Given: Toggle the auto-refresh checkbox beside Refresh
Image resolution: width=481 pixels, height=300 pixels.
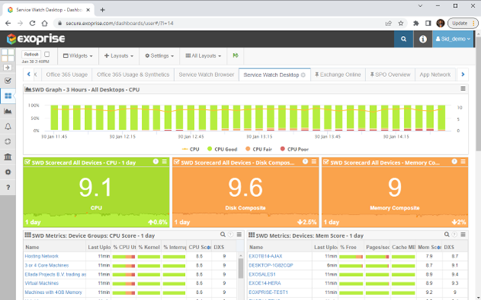Looking at the screenshot, I should pos(47,54).
